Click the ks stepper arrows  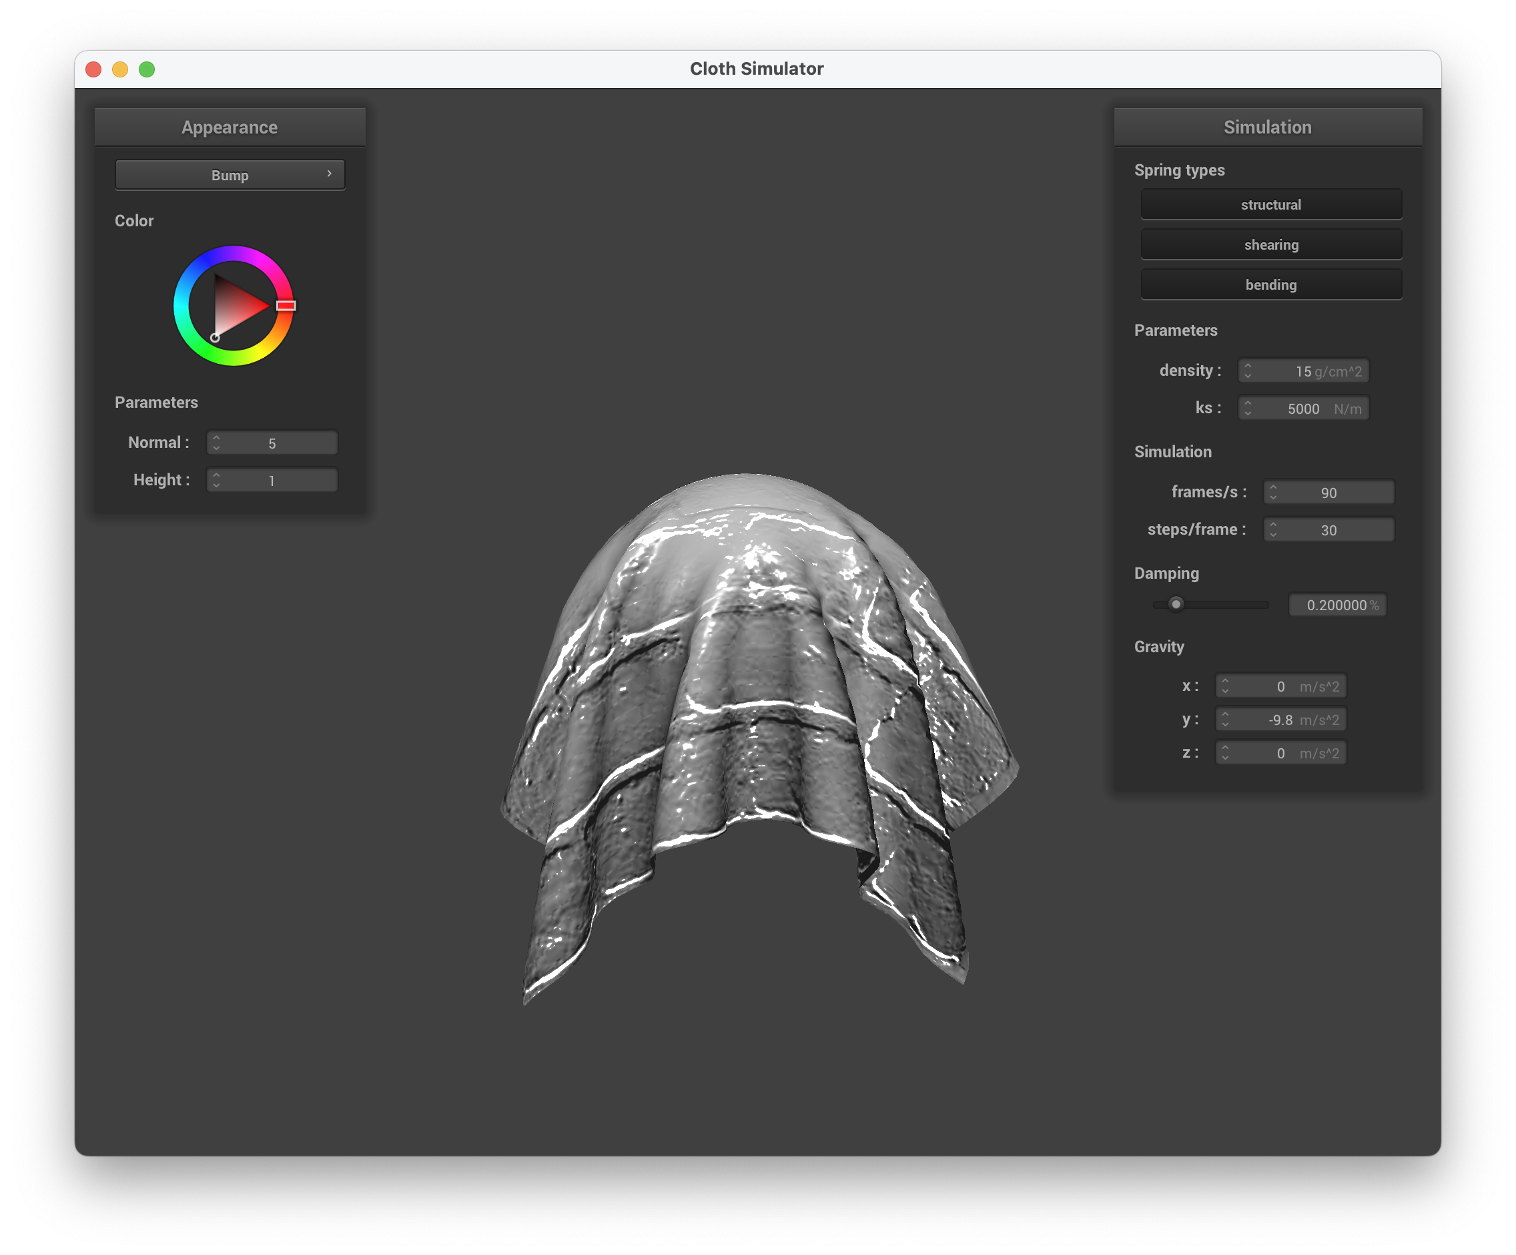[x=1248, y=408]
